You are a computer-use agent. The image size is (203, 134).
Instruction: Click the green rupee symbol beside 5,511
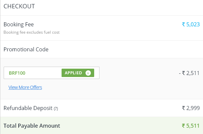coord(183,126)
